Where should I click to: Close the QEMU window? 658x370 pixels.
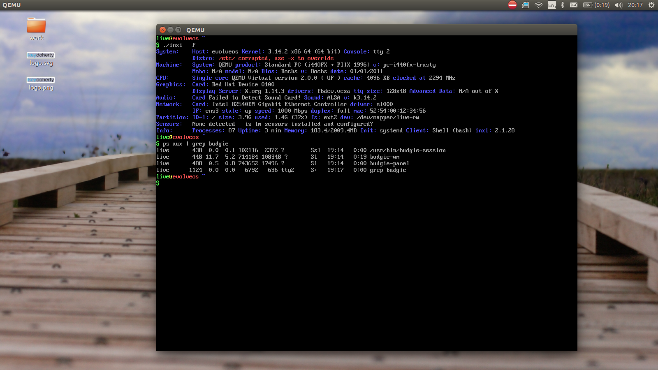(x=162, y=30)
